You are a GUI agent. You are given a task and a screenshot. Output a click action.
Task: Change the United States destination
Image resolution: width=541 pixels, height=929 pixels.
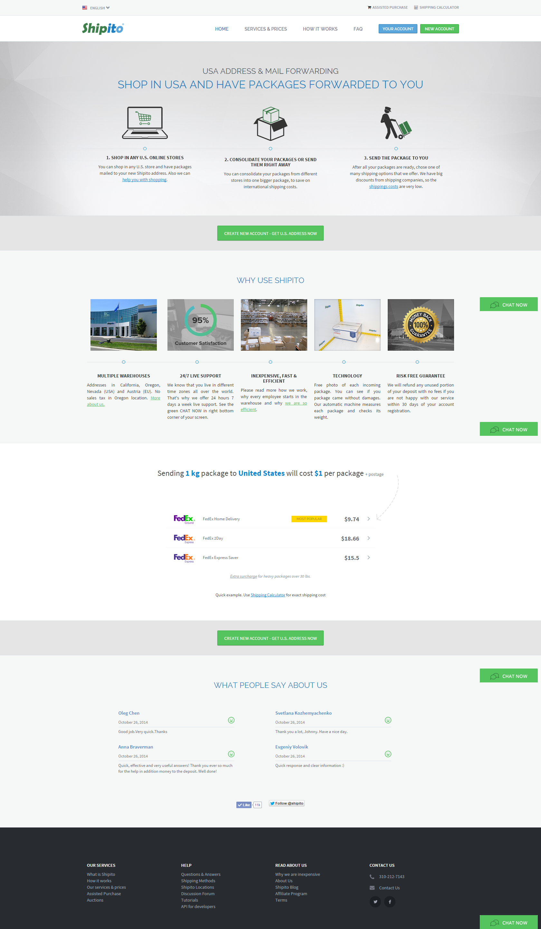coord(261,473)
